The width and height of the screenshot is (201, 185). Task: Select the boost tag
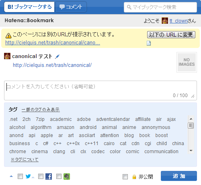coord(162,135)
